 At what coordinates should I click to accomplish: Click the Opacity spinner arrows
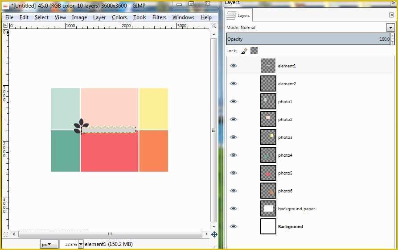click(392, 39)
